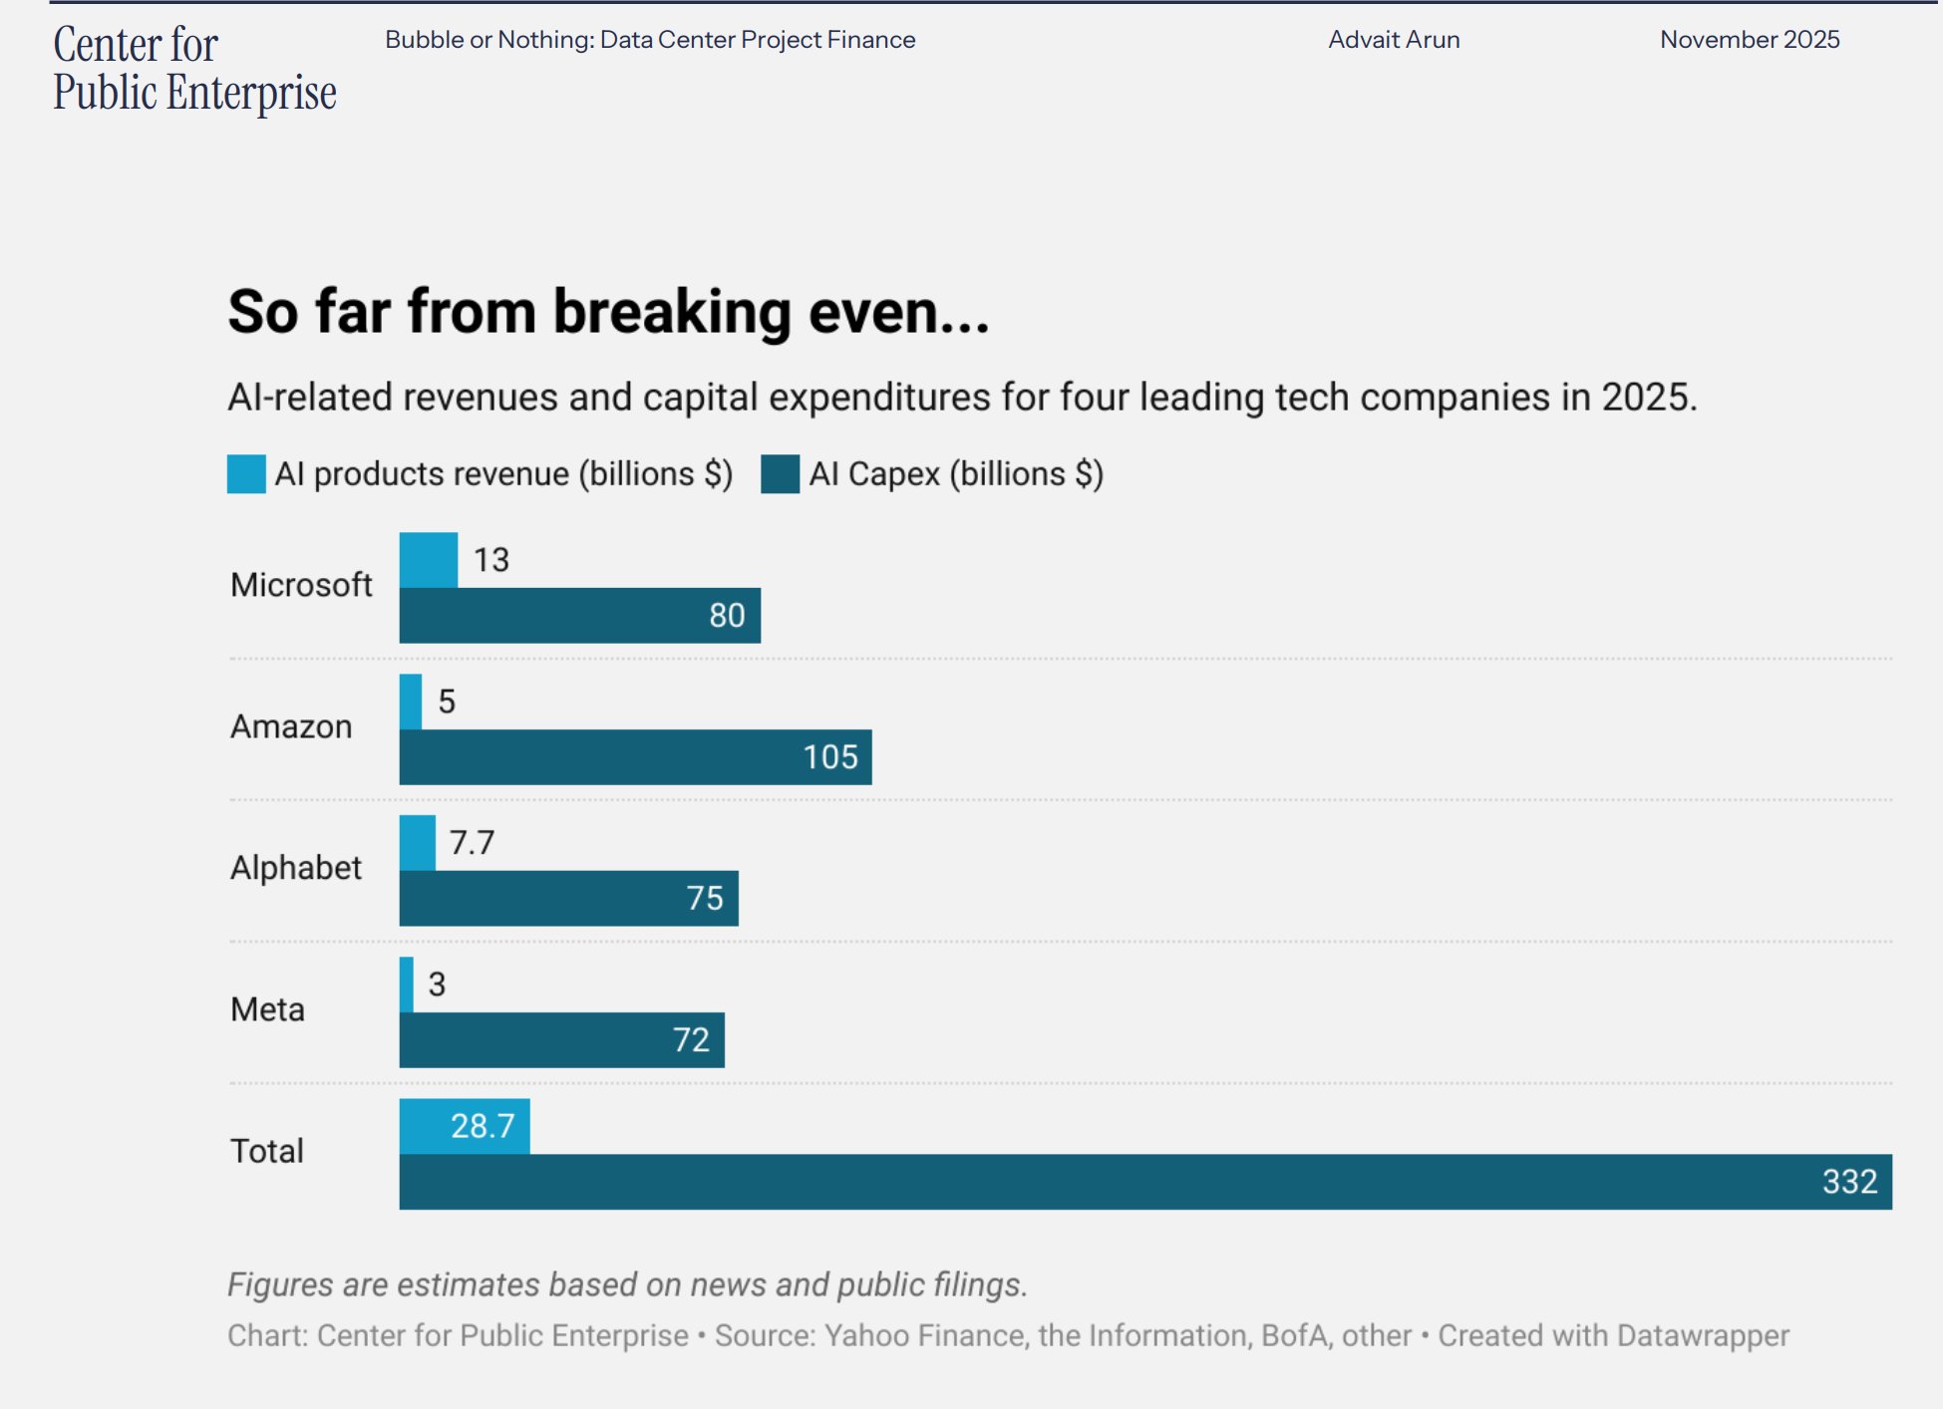1943x1409 pixels.
Task: Select Meta's thin revenue bar
Action: point(407,985)
